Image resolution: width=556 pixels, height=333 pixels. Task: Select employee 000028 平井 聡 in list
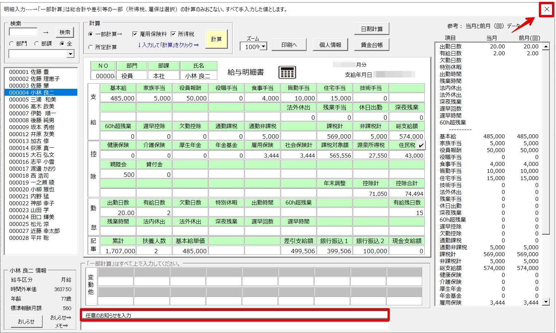pyautogui.click(x=29, y=238)
